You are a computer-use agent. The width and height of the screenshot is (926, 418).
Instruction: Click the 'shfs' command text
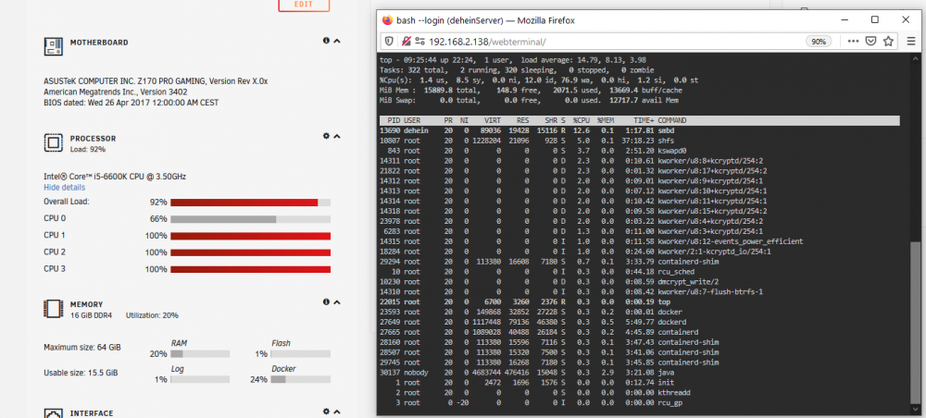666,141
